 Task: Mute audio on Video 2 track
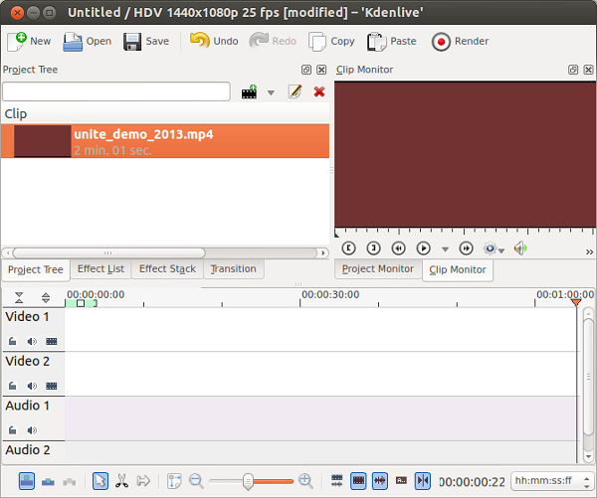32,386
